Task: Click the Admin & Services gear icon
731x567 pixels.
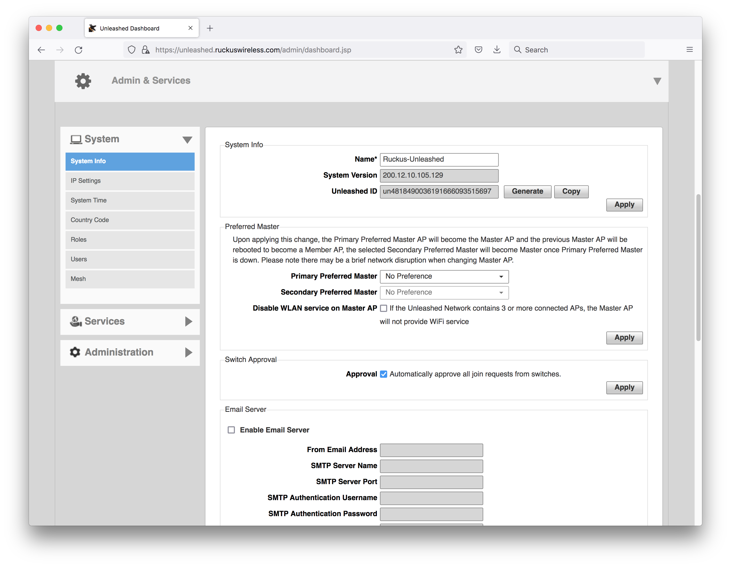Action: point(82,80)
